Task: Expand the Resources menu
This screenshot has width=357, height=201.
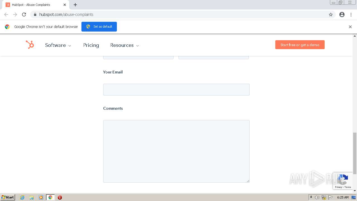Action: (124, 45)
